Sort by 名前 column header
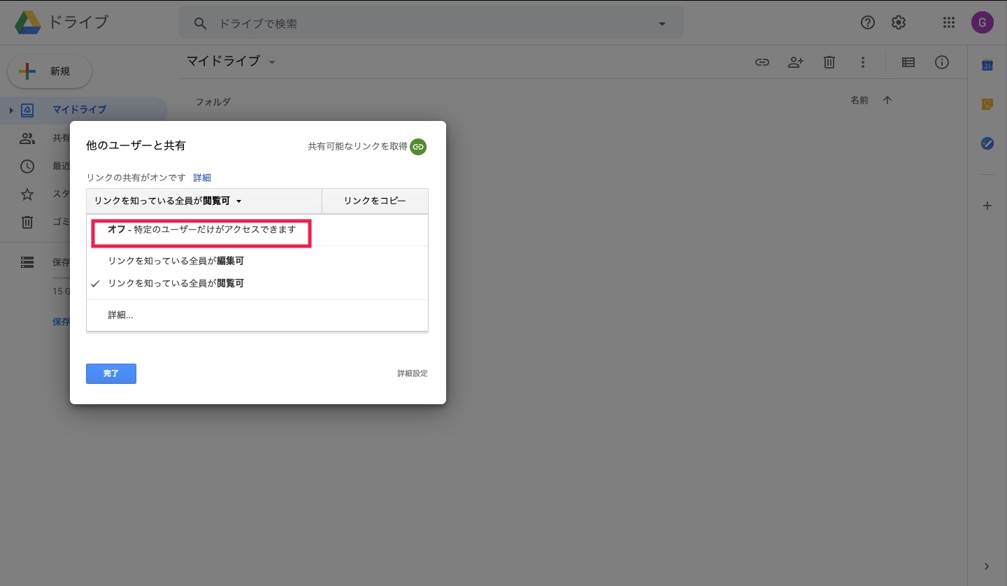Viewport: 1007px width, 586px height. point(859,100)
